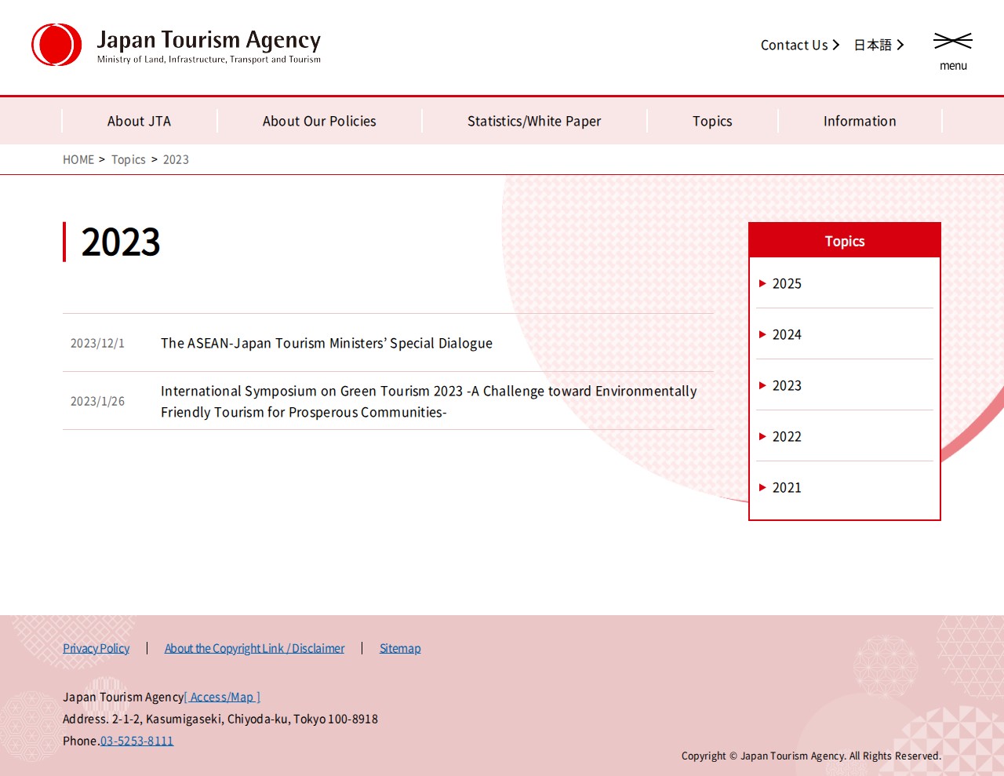Click the Topics sidebar header

(x=845, y=241)
